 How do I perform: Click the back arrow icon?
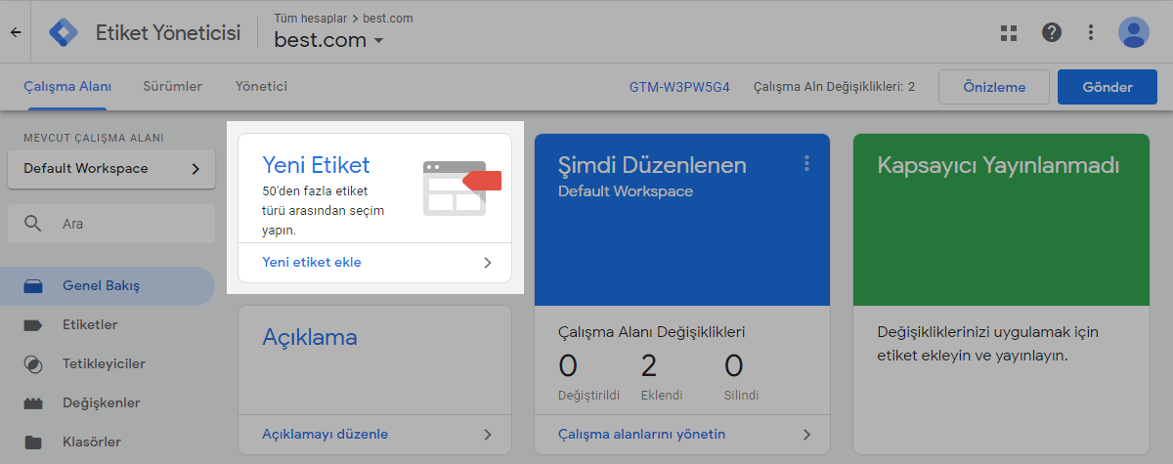(x=15, y=32)
